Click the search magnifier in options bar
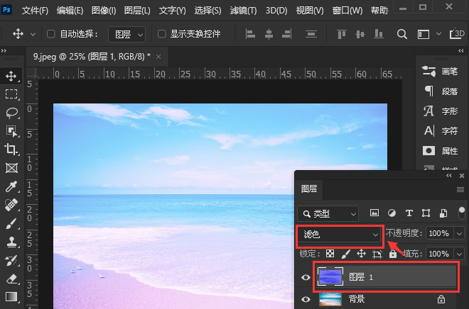469x309 pixels. (x=401, y=34)
